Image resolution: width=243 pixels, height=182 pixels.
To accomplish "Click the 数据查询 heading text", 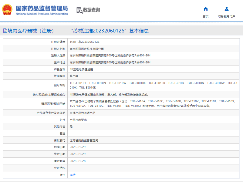I will (91, 10).
